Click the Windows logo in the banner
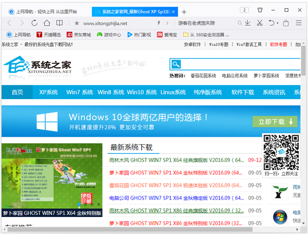The image size is (308, 234). tap(47, 121)
